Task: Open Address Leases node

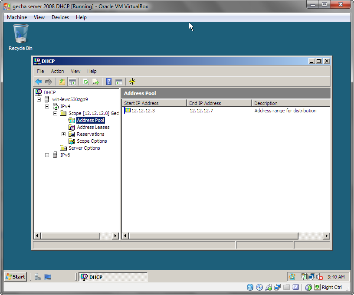Action: coord(93,127)
